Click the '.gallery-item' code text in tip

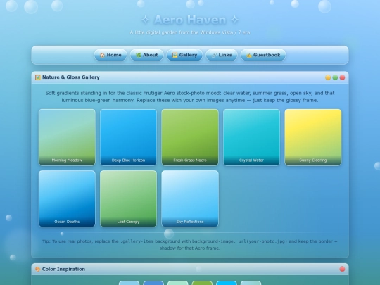(x=137, y=241)
